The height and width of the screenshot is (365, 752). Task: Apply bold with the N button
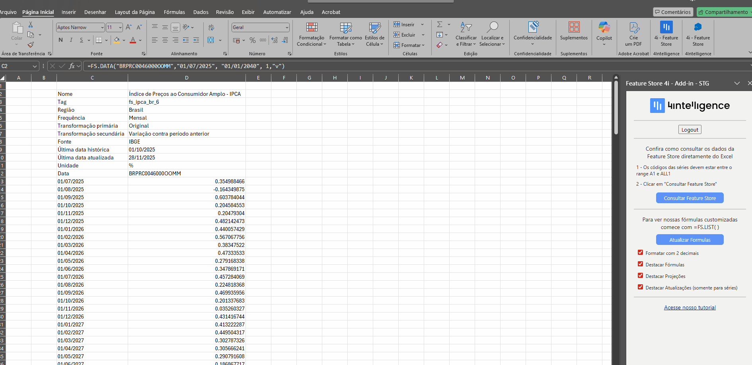pyautogui.click(x=60, y=40)
